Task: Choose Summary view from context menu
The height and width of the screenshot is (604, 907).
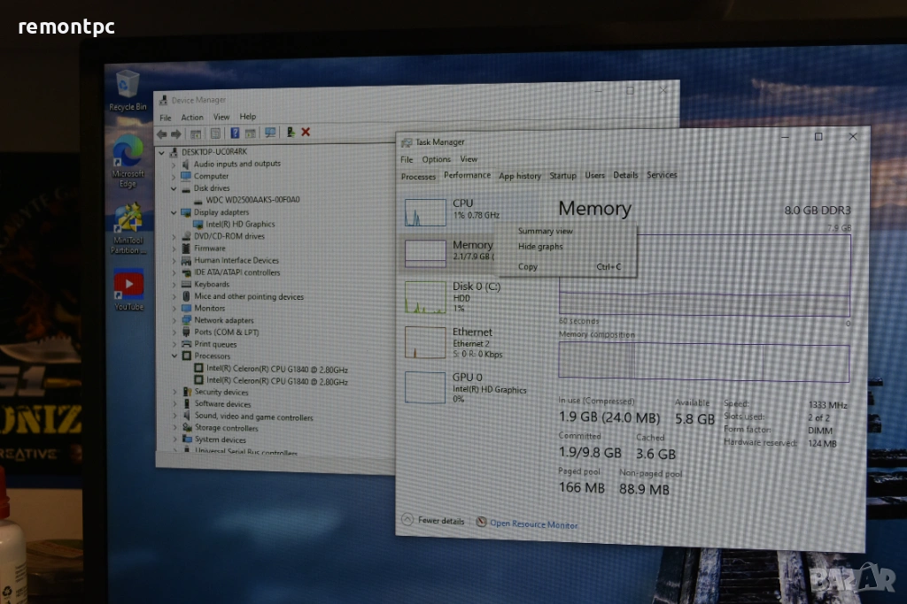Action: (546, 231)
